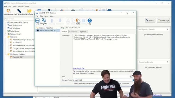Click the Edit Package button
Image resolution: width=175 pixels, height=98 pixels.
[x=163, y=20]
